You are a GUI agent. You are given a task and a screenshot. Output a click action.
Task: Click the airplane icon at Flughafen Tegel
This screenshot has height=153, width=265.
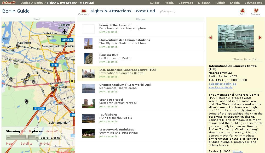pyautogui.click(x=65, y=32)
